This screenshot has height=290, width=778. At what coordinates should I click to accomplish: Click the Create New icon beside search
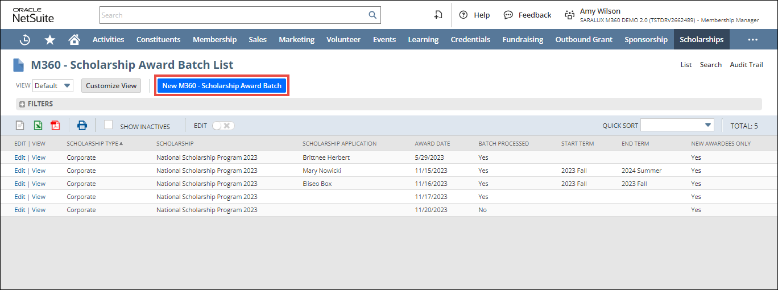pos(438,15)
